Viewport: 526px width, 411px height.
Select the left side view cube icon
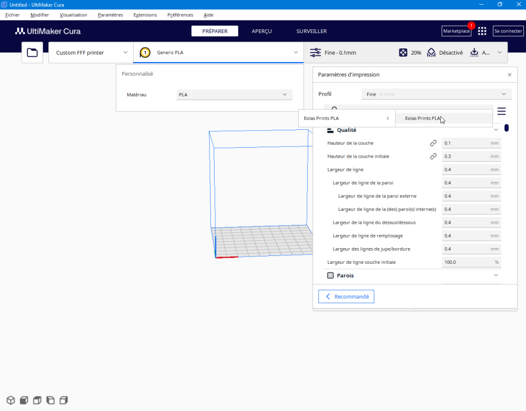click(50, 400)
